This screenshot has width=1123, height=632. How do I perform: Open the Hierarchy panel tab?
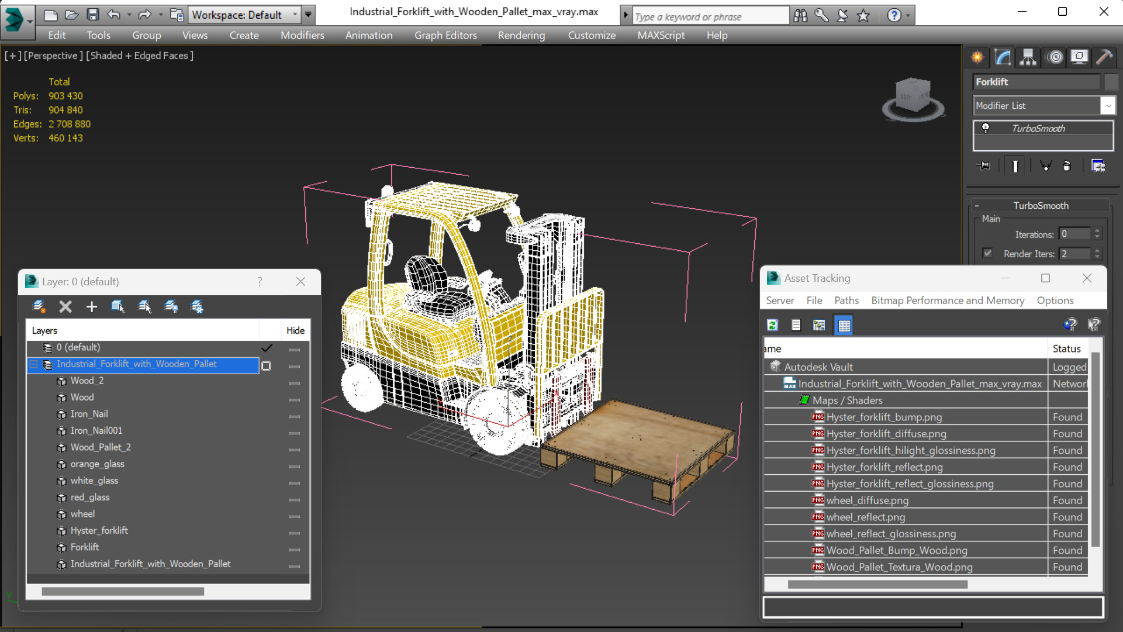(x=1028, y=57)
